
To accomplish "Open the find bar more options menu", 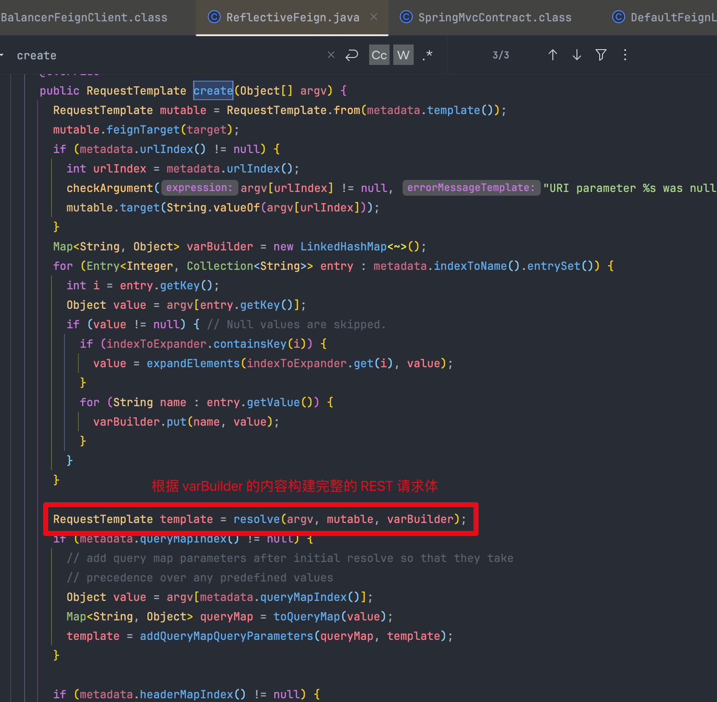I will pos(625,55).
